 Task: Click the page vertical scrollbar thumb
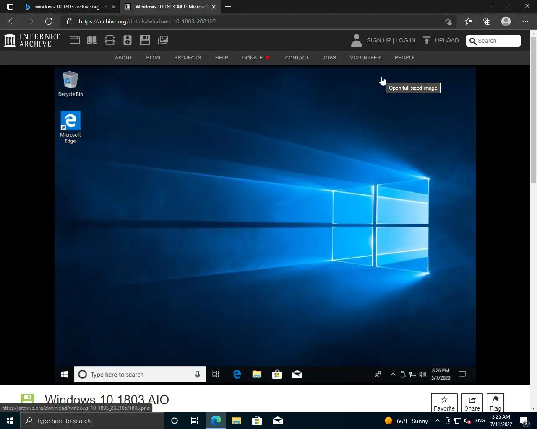533,110
